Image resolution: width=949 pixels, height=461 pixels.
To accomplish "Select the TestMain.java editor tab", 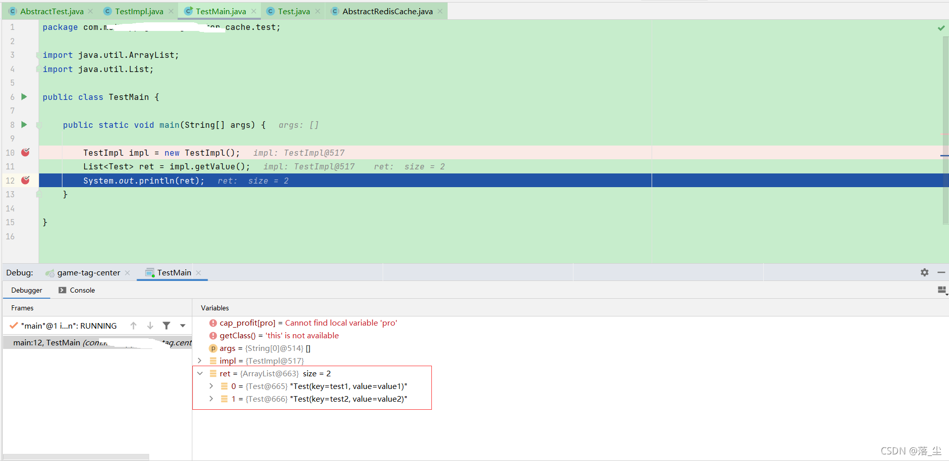I will pos(221,11).
